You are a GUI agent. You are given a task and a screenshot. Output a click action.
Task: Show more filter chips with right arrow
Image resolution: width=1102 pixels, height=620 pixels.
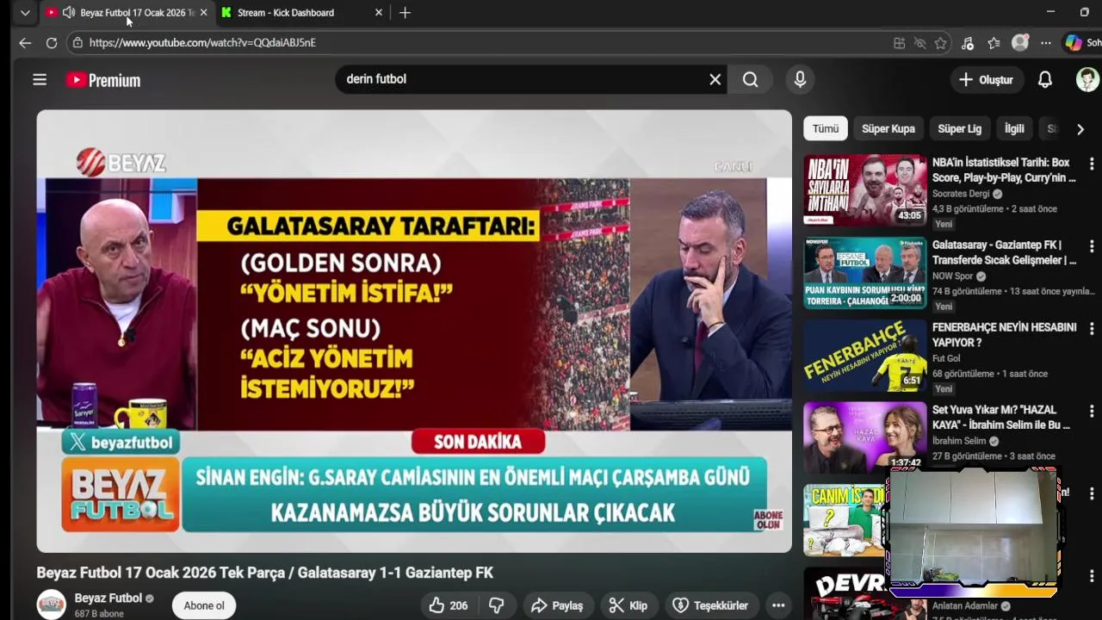point(1080,128)
